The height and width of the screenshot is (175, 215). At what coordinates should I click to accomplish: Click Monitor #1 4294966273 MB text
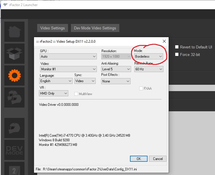[58, 145]
